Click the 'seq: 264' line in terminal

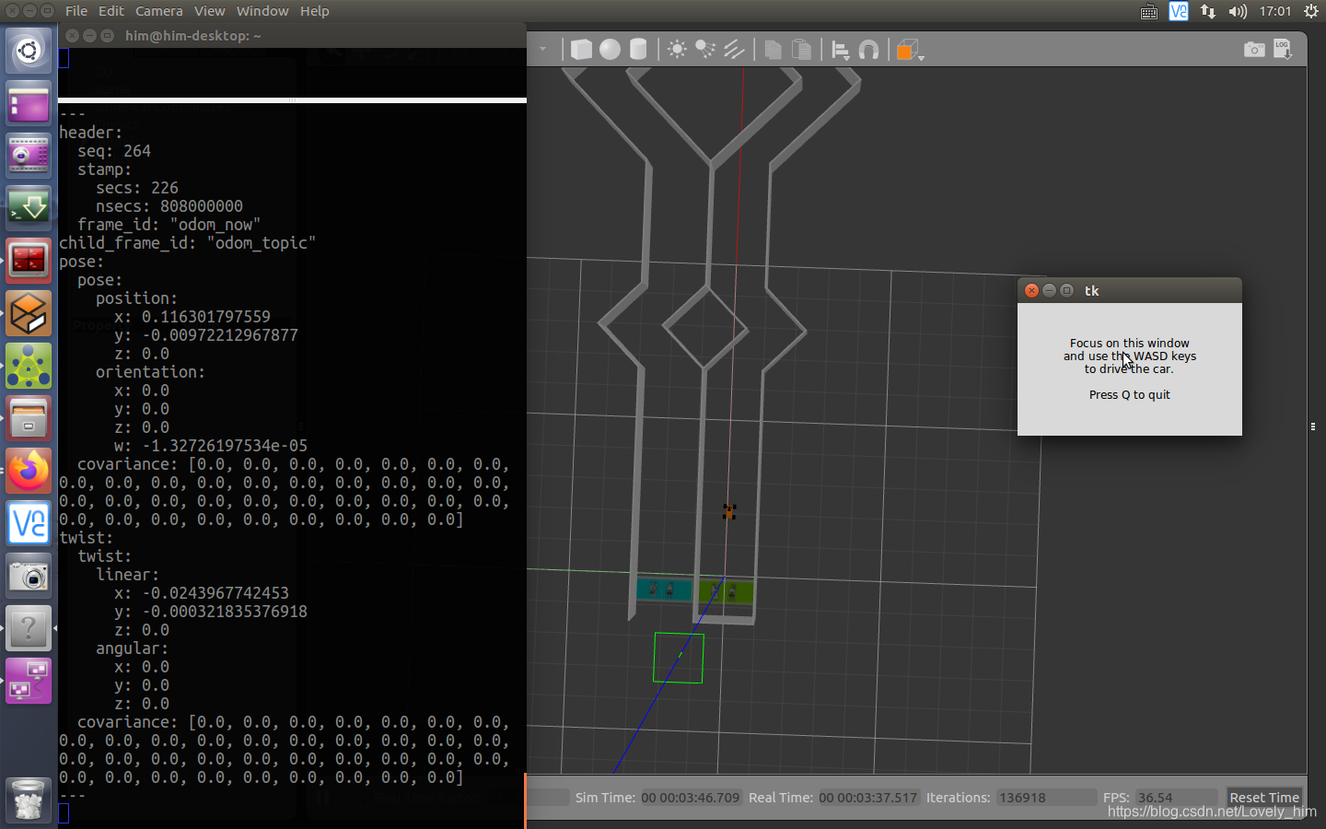114,151
